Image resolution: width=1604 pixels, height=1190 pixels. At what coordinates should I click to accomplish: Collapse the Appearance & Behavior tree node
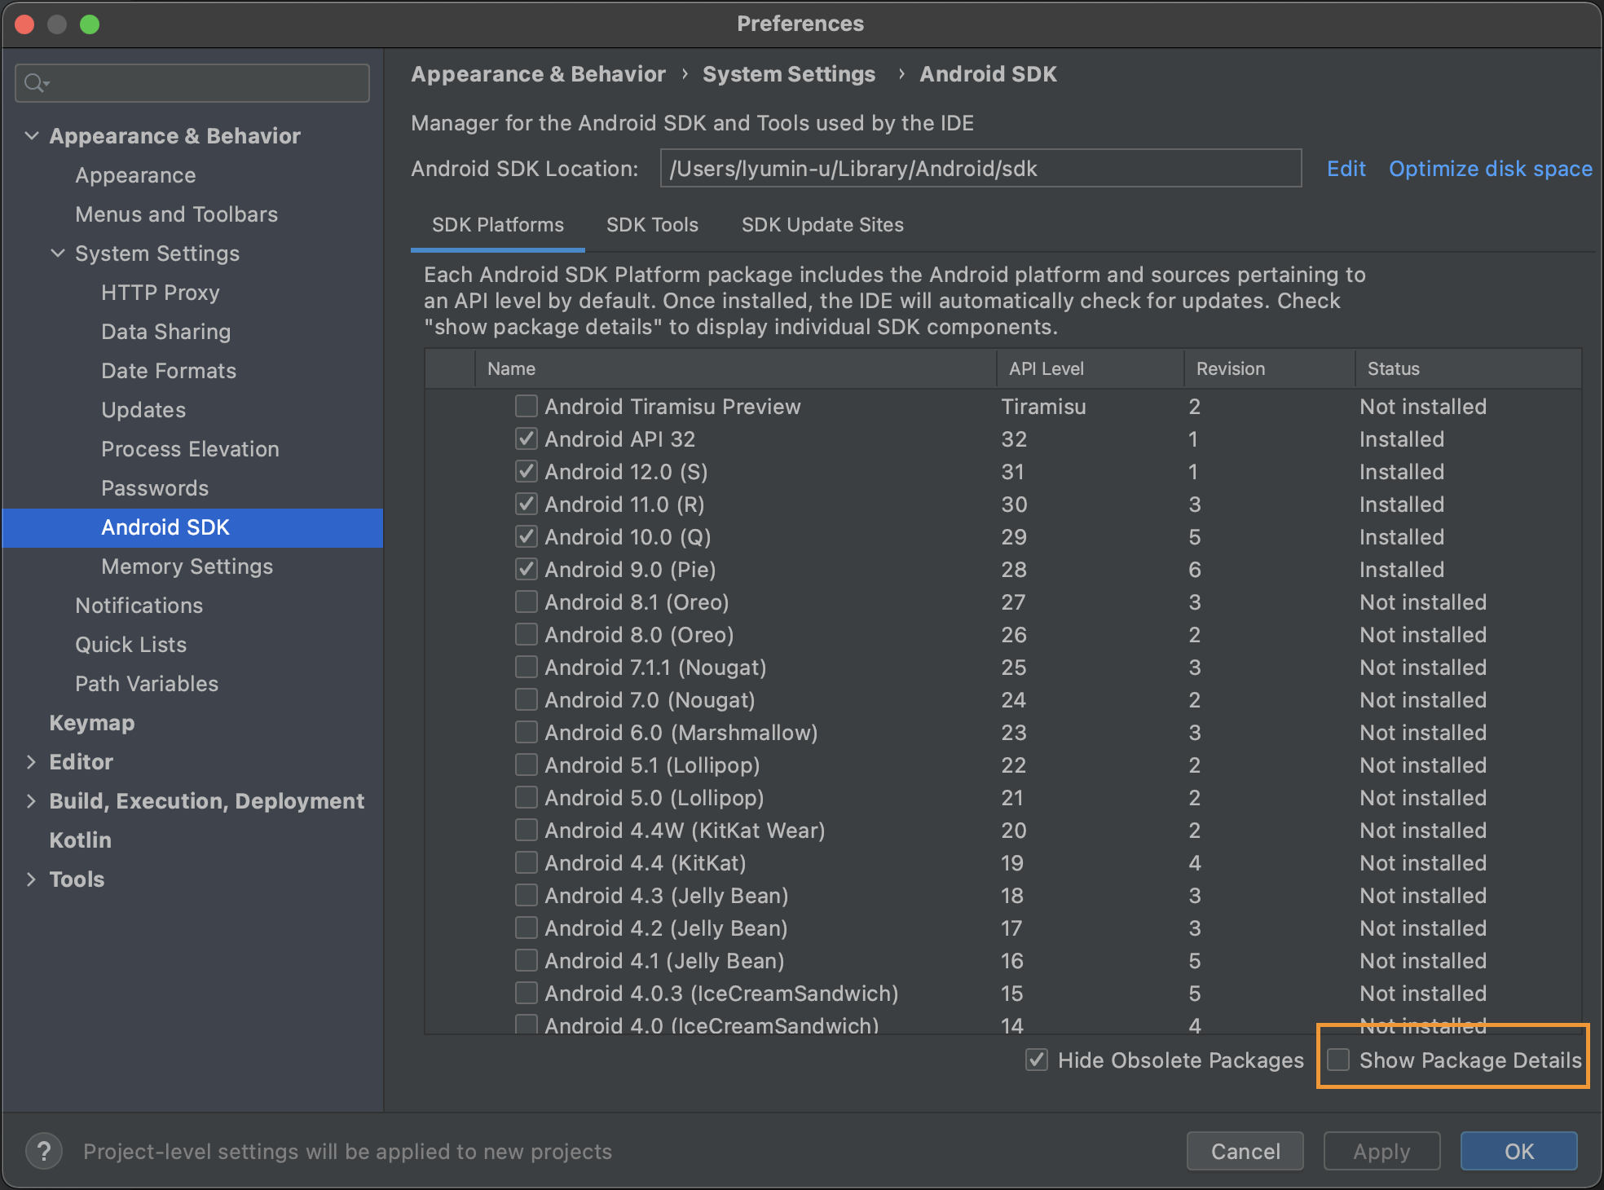point(32,135)
